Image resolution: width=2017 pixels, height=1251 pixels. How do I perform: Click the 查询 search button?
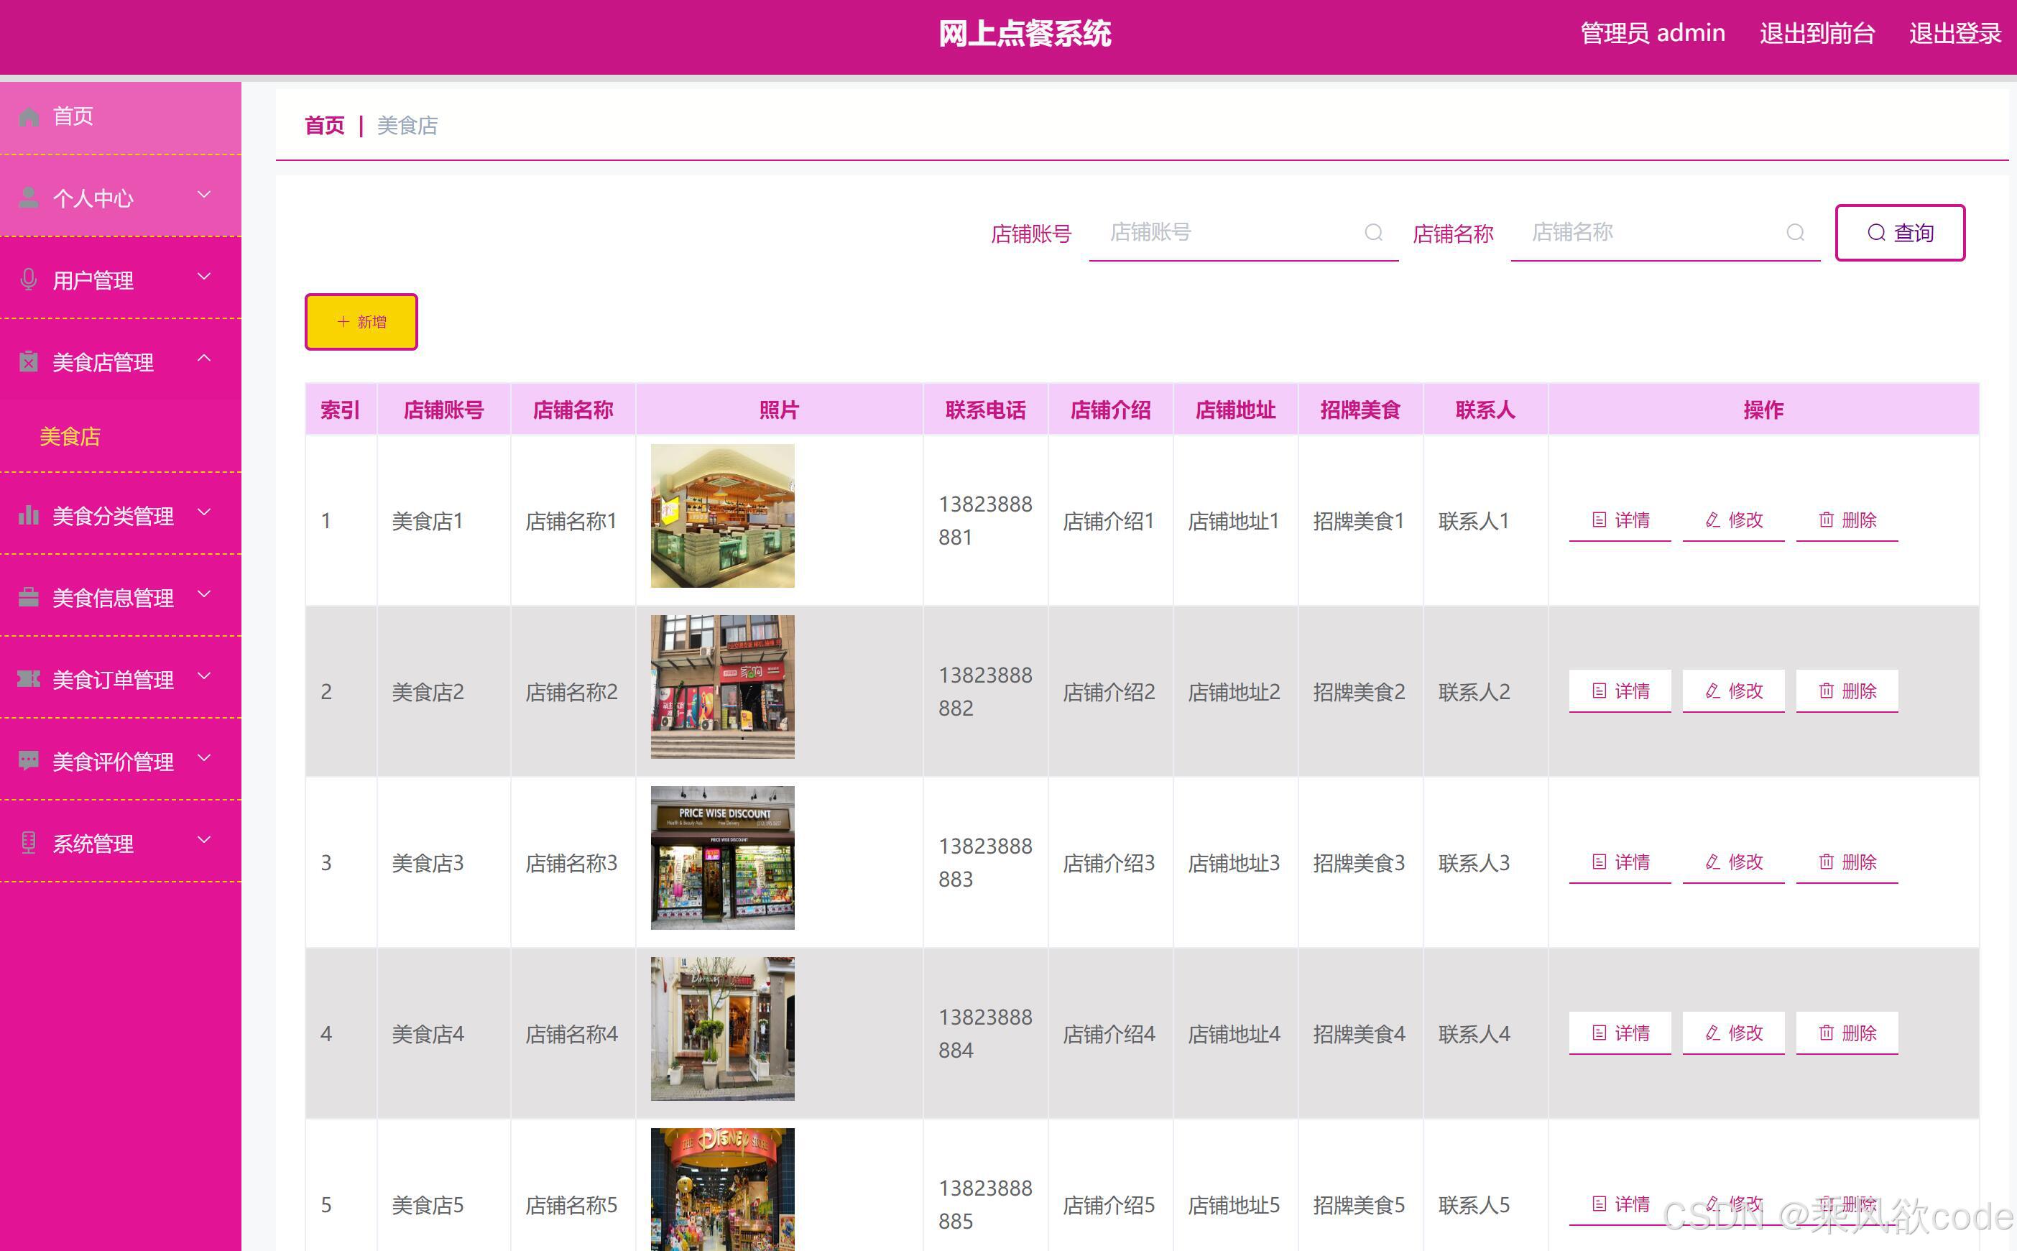click(x=1900, y=233)
